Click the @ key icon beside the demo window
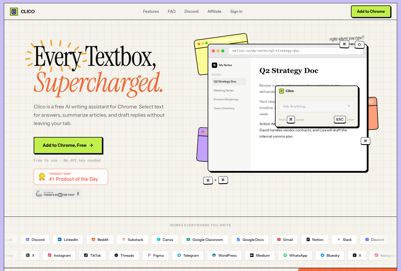Screen dimensions: 401x271 365,141
